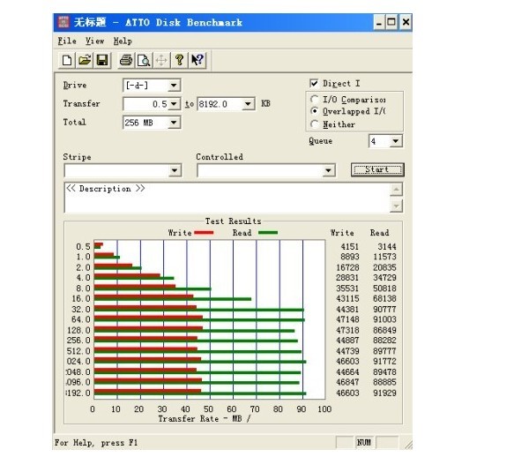The image size is (529, 457).
Task: Select the I/O Comparison radio button
Action: pos(315,100)
